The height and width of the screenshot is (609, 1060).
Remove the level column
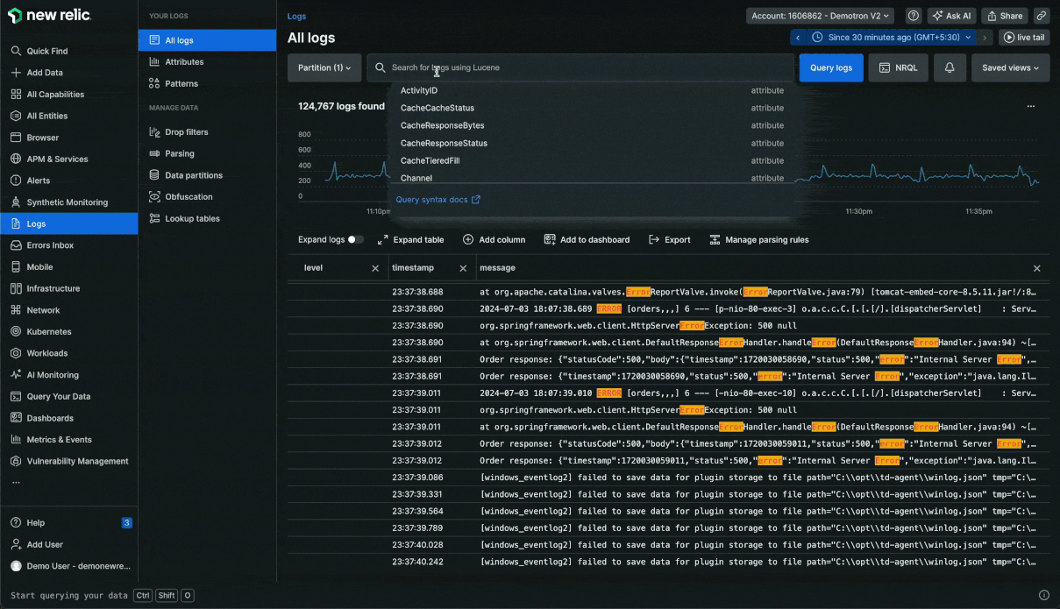click(x=375, y=268)
